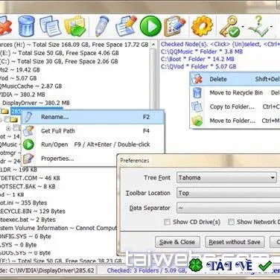Select Delete in the checked-nodes menu
The image size is (280, 280).
tap(235, 79)
